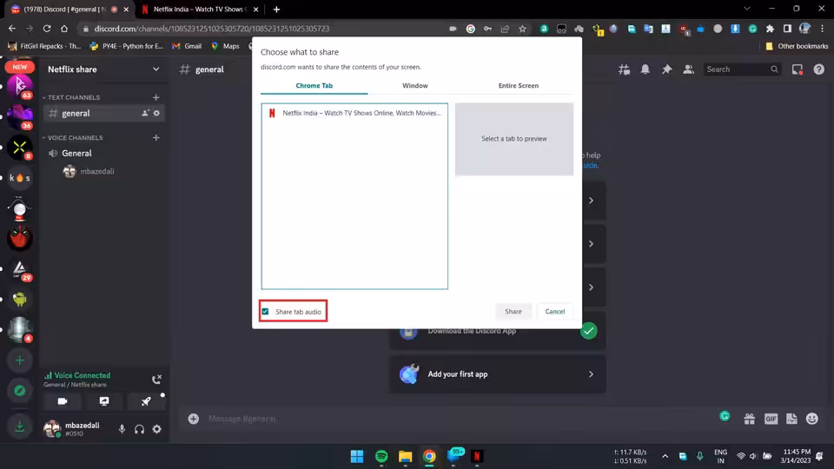Select the Chrome Tab tab

[314, 86]
